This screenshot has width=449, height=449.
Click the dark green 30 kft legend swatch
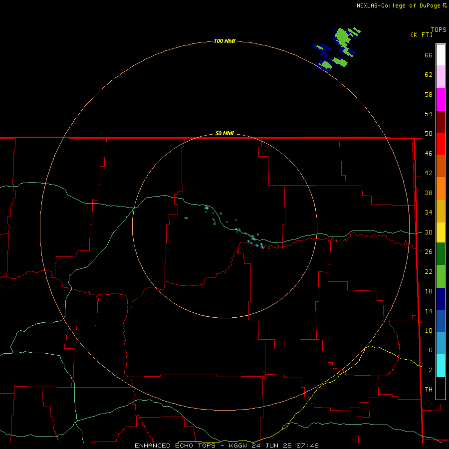[x=441, y=254]
